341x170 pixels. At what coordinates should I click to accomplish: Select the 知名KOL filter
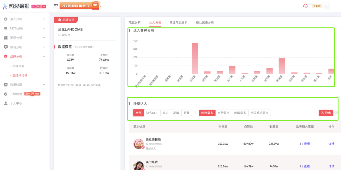click(x=152, y=113)
